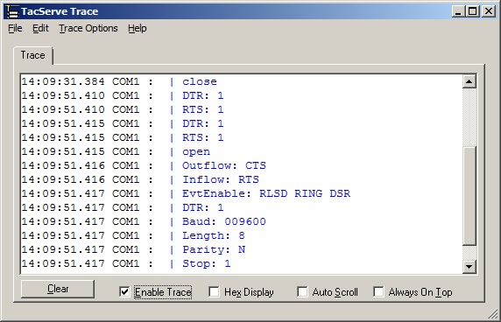Open the Edit menu
Viewport: 501px width, 322px height.
pyautogui.click(x=40, y=28)
